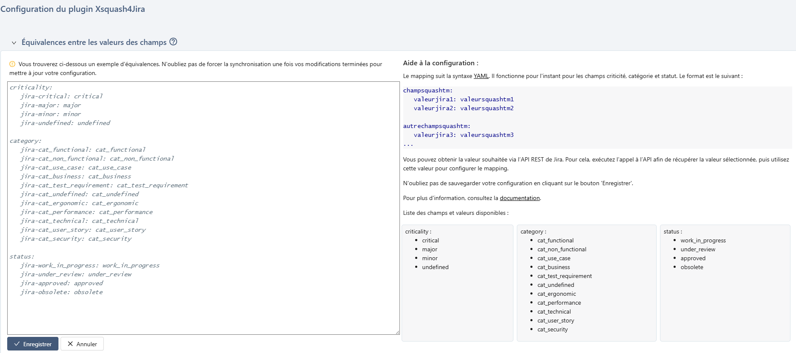Click the X icon in the Annuler button
The image size is (796, 353).
(x=70, y=344)
